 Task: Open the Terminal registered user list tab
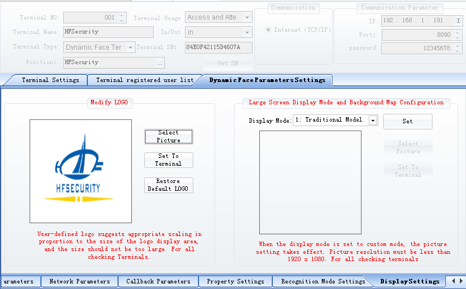144,80
